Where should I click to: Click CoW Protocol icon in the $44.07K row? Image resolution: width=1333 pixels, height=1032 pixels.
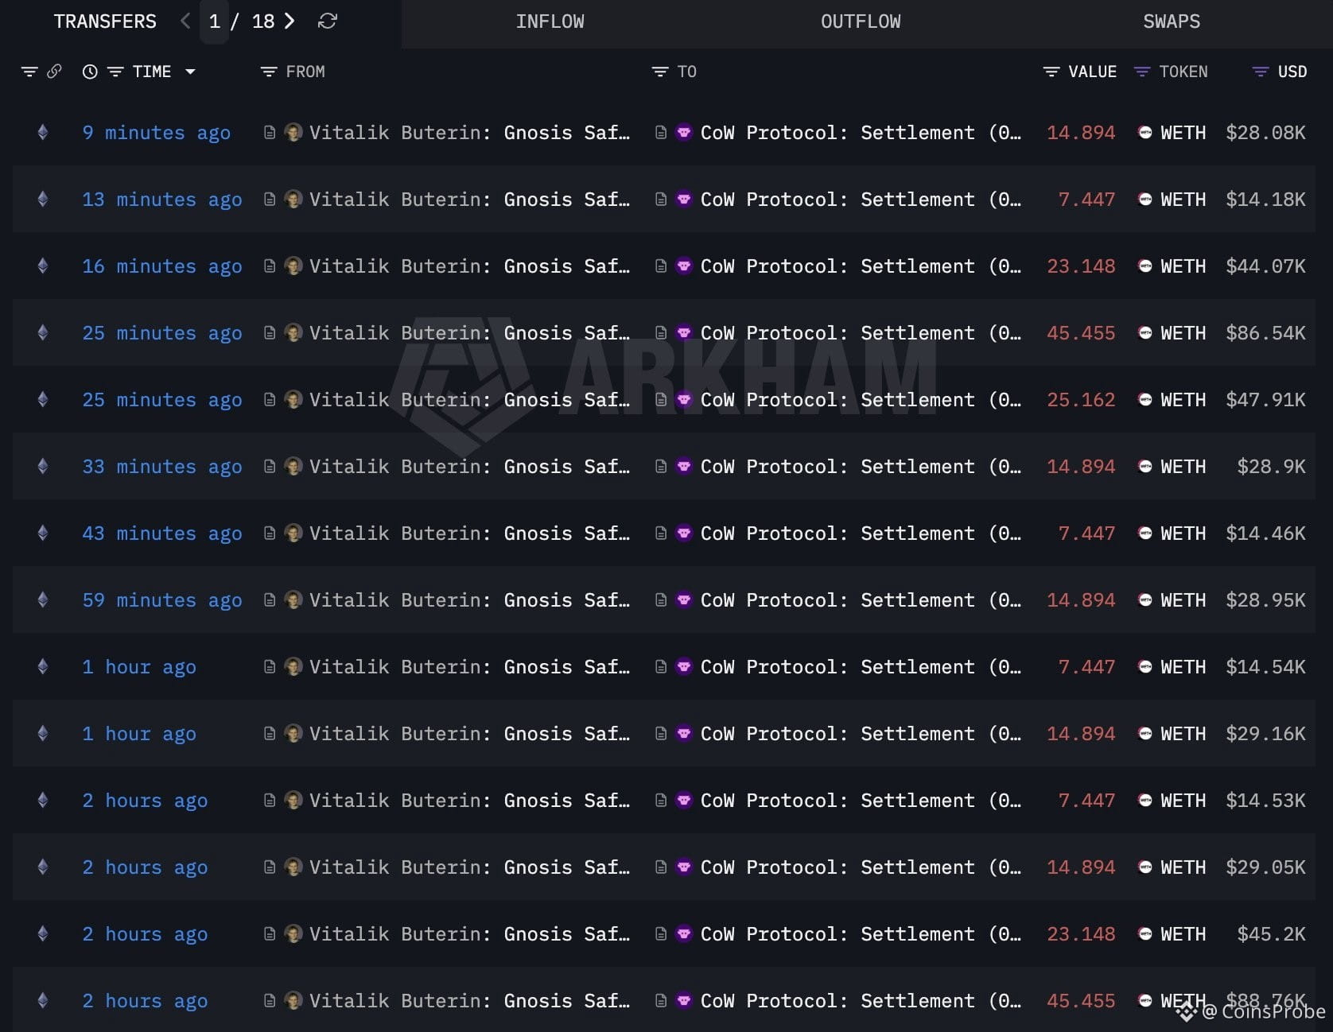[x=684, y=266]
